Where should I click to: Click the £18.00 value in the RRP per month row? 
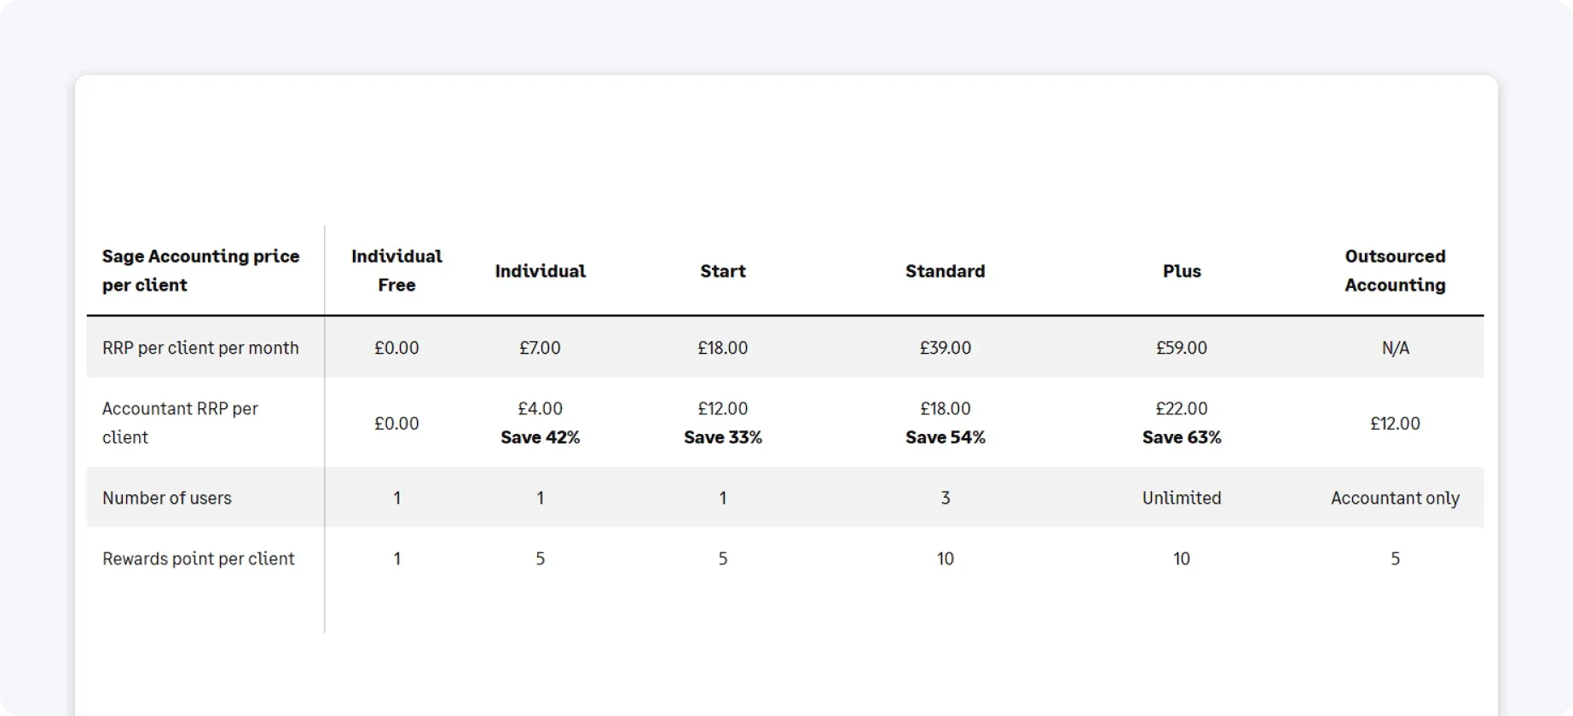pyautogui.click(x=723, y=348)
